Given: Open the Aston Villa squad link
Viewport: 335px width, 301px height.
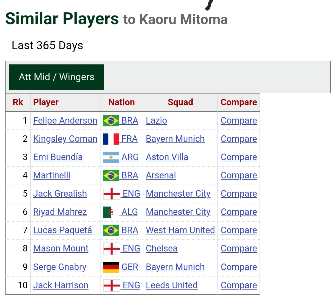Looking at the screenshot, I should [x=167, y=157].
